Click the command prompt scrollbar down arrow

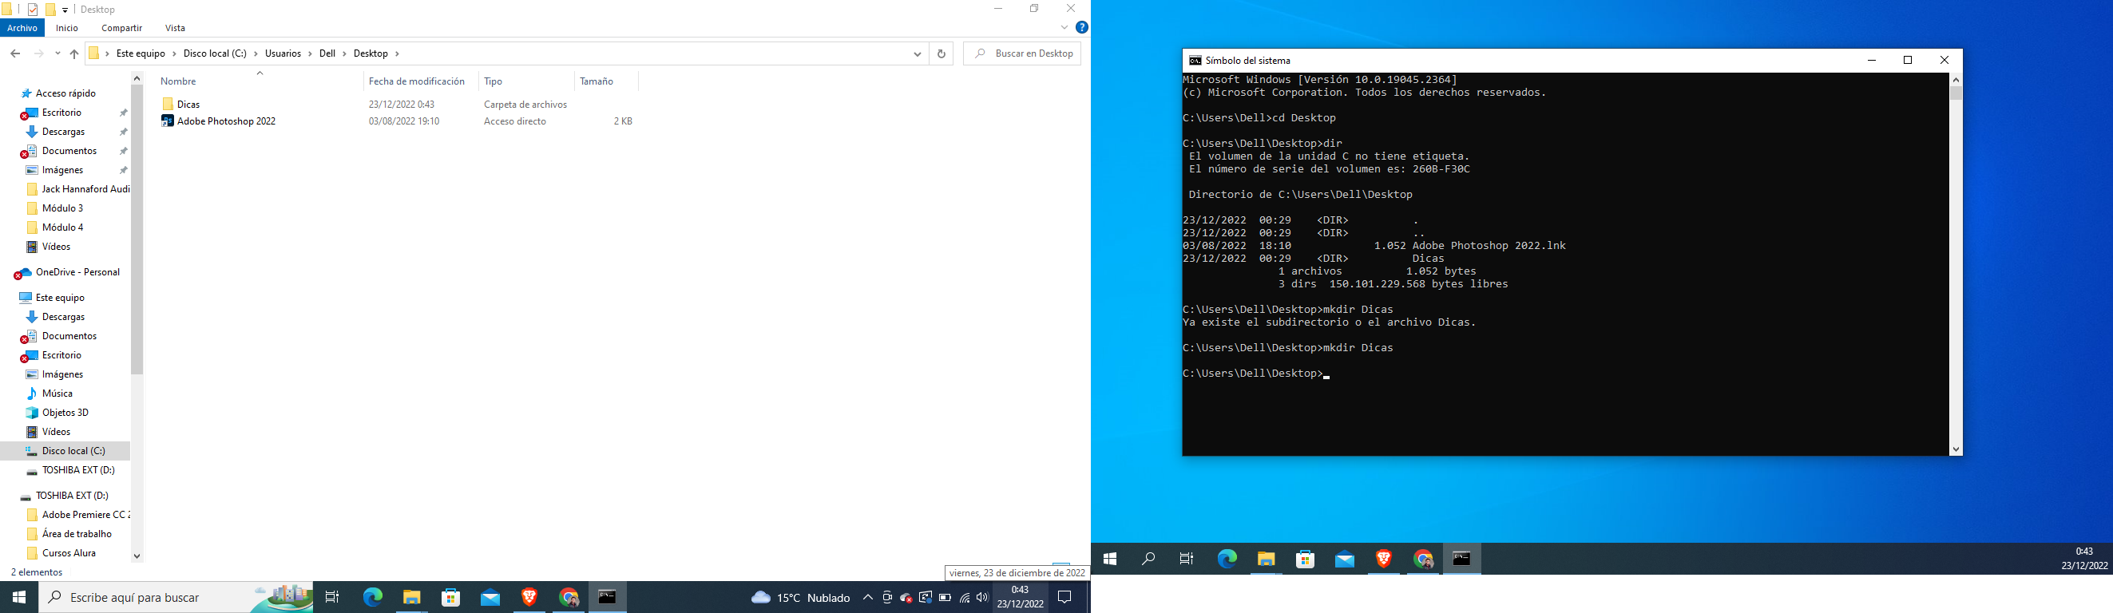click(x=1956, y=449)
